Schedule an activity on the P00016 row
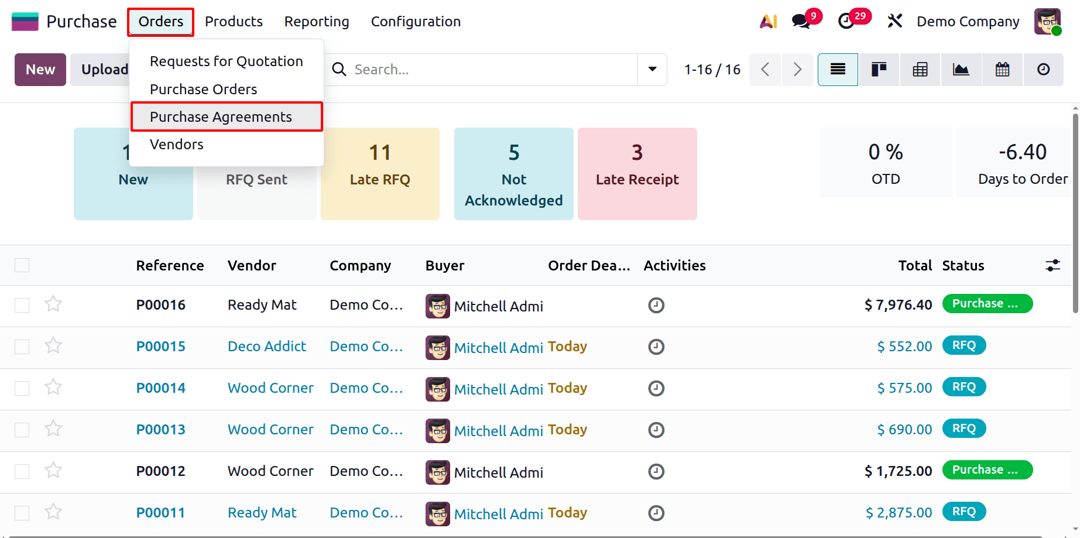 [x=656, y=305]
